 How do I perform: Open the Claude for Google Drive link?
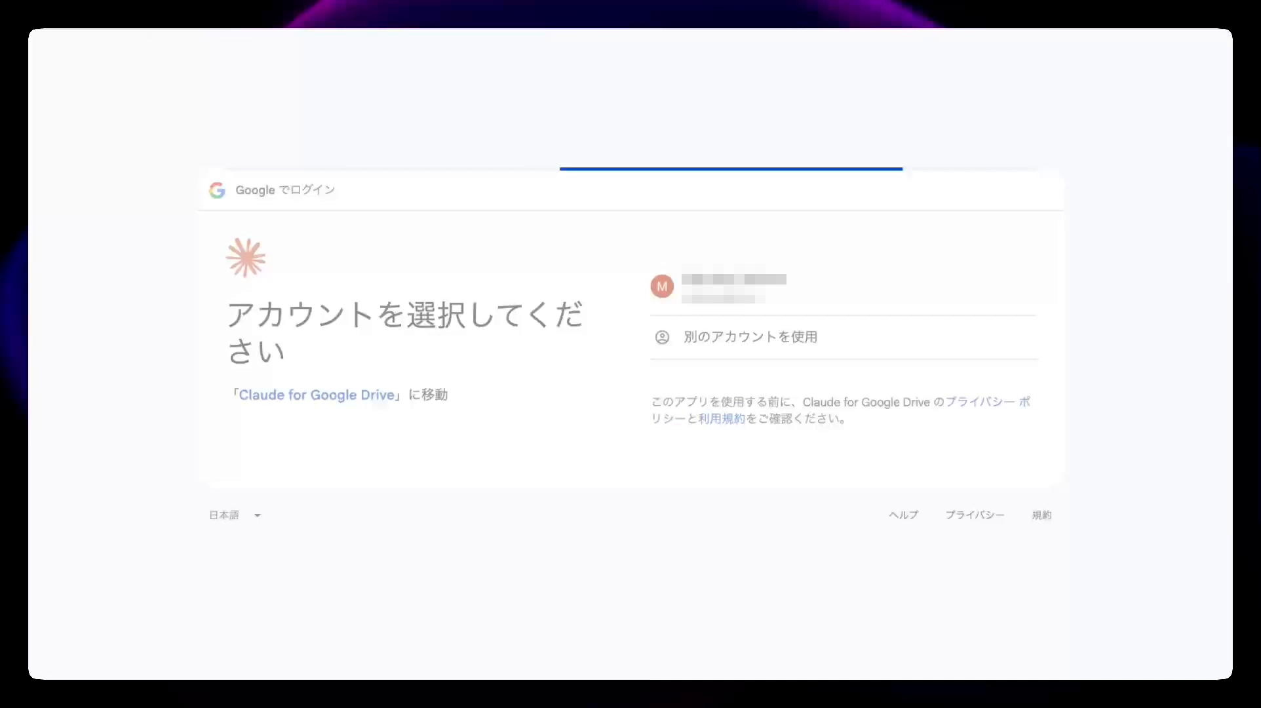[317, 395]
